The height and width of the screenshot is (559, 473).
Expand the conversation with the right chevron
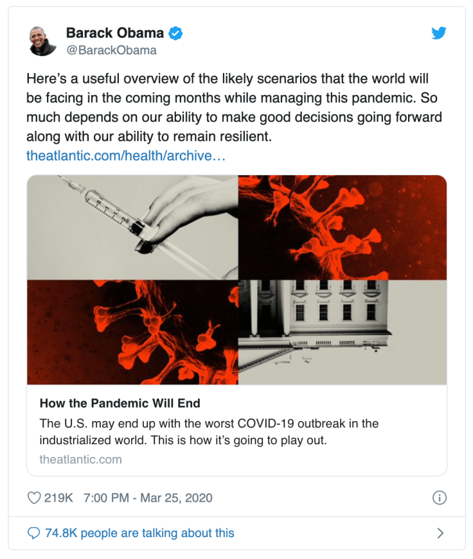[440, 533]
